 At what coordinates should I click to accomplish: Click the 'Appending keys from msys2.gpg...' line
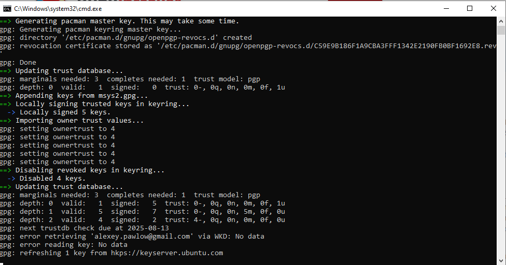(81, 96)
